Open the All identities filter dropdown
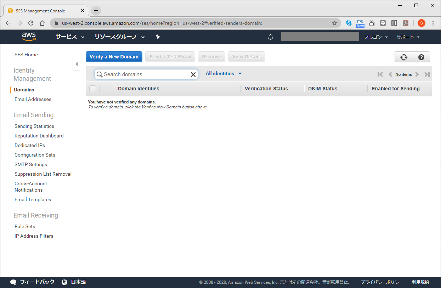This screenshot has height=288, width=441. click(x=224, y=73)
